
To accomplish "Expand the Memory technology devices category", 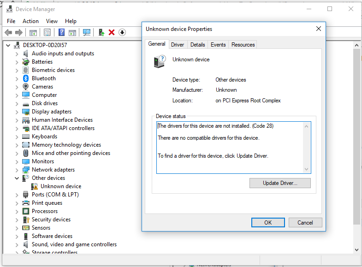I will (17, 145).
